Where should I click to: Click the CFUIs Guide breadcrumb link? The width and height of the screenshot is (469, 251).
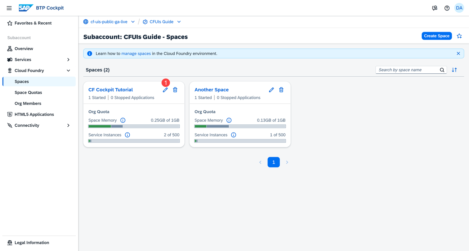pyautogui.click(x=162, y=22)
